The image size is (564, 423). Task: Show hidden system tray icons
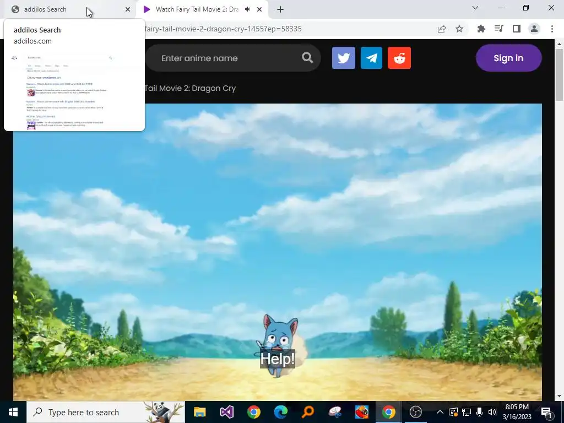point(440,412)
